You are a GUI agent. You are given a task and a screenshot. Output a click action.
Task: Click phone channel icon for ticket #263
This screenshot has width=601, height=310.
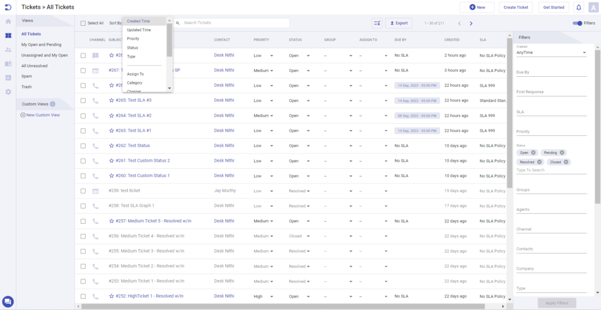coord(96,131)
